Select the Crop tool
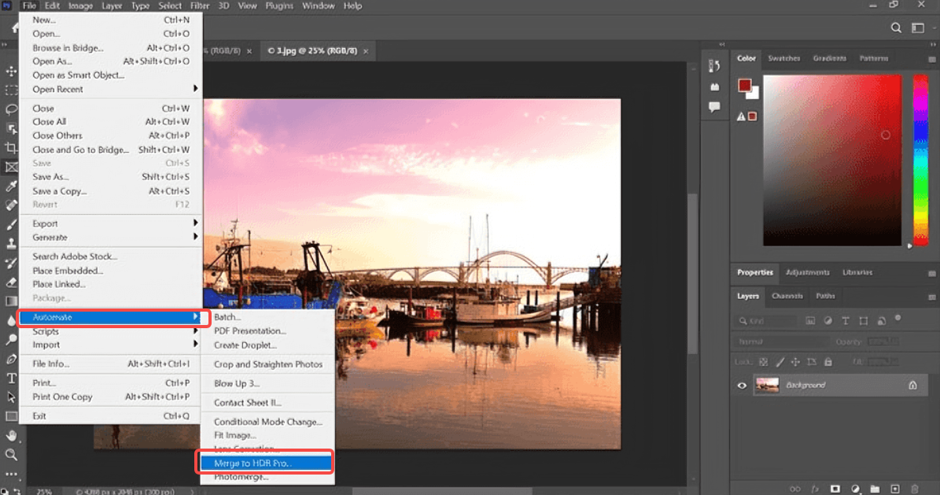Viewport: 940px width, 495px height. pos(11,148)
